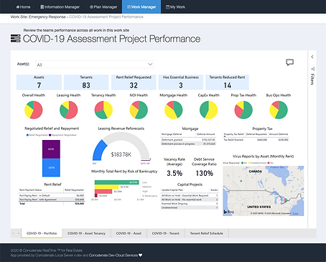Image resolution: width=326 pixels, height=262 pixels.
Task: Select the 'Not Paying Rent - In Default' row
Action: 52,195
